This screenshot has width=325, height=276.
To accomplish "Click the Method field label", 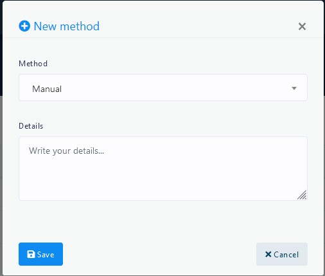I will pos(33,64).
